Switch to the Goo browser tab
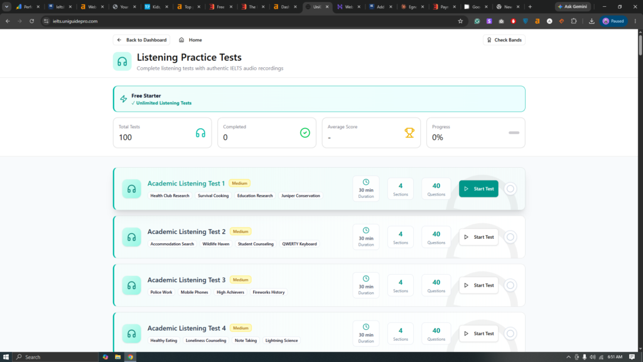 point(476,6)
